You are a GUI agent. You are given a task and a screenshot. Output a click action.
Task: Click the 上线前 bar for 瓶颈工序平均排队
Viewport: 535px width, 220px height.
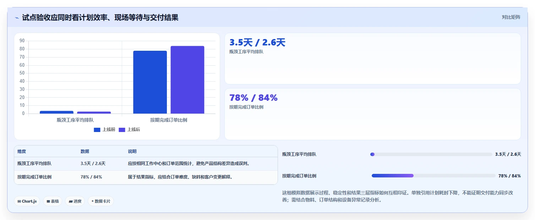(x=56, y=112)
